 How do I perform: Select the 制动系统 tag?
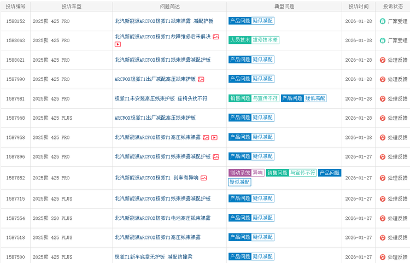(x=239, y=173)
